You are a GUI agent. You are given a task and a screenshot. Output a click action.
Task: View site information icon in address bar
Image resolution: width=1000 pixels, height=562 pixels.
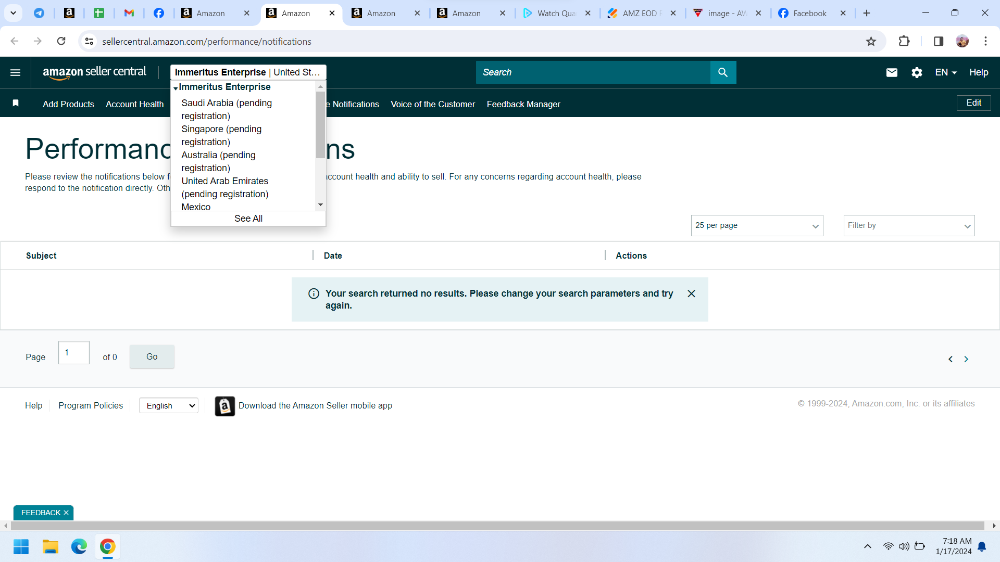(89, 41)
